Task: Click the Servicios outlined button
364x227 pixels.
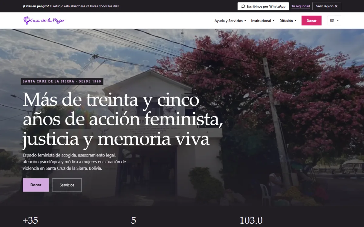Action: click(x=67, y=185)
